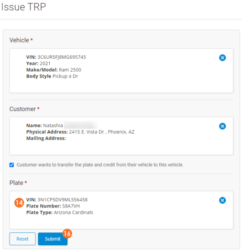Image resolution: width=242 pixels, height=251 pixels.
Task: Click the orange step 16 badge
Action: click(x=67, y=234)
